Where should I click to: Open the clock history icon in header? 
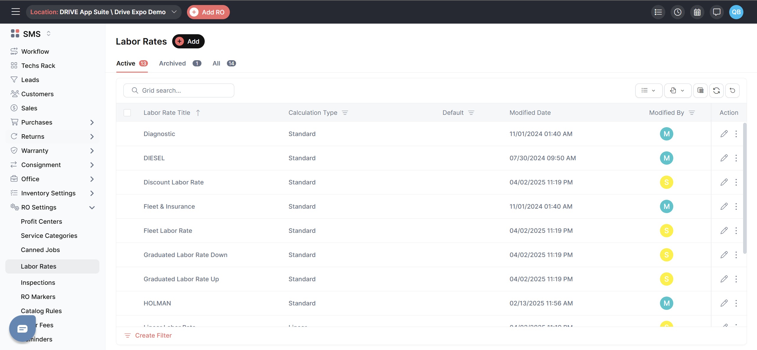click(x=677, y=12)
